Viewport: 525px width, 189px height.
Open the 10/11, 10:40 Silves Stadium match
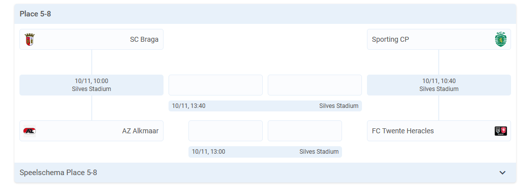point(439,85)
